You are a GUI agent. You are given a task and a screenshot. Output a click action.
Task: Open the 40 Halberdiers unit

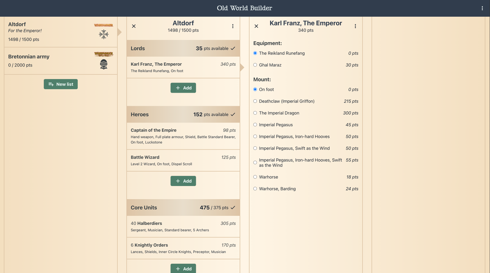tap(183, 226)
